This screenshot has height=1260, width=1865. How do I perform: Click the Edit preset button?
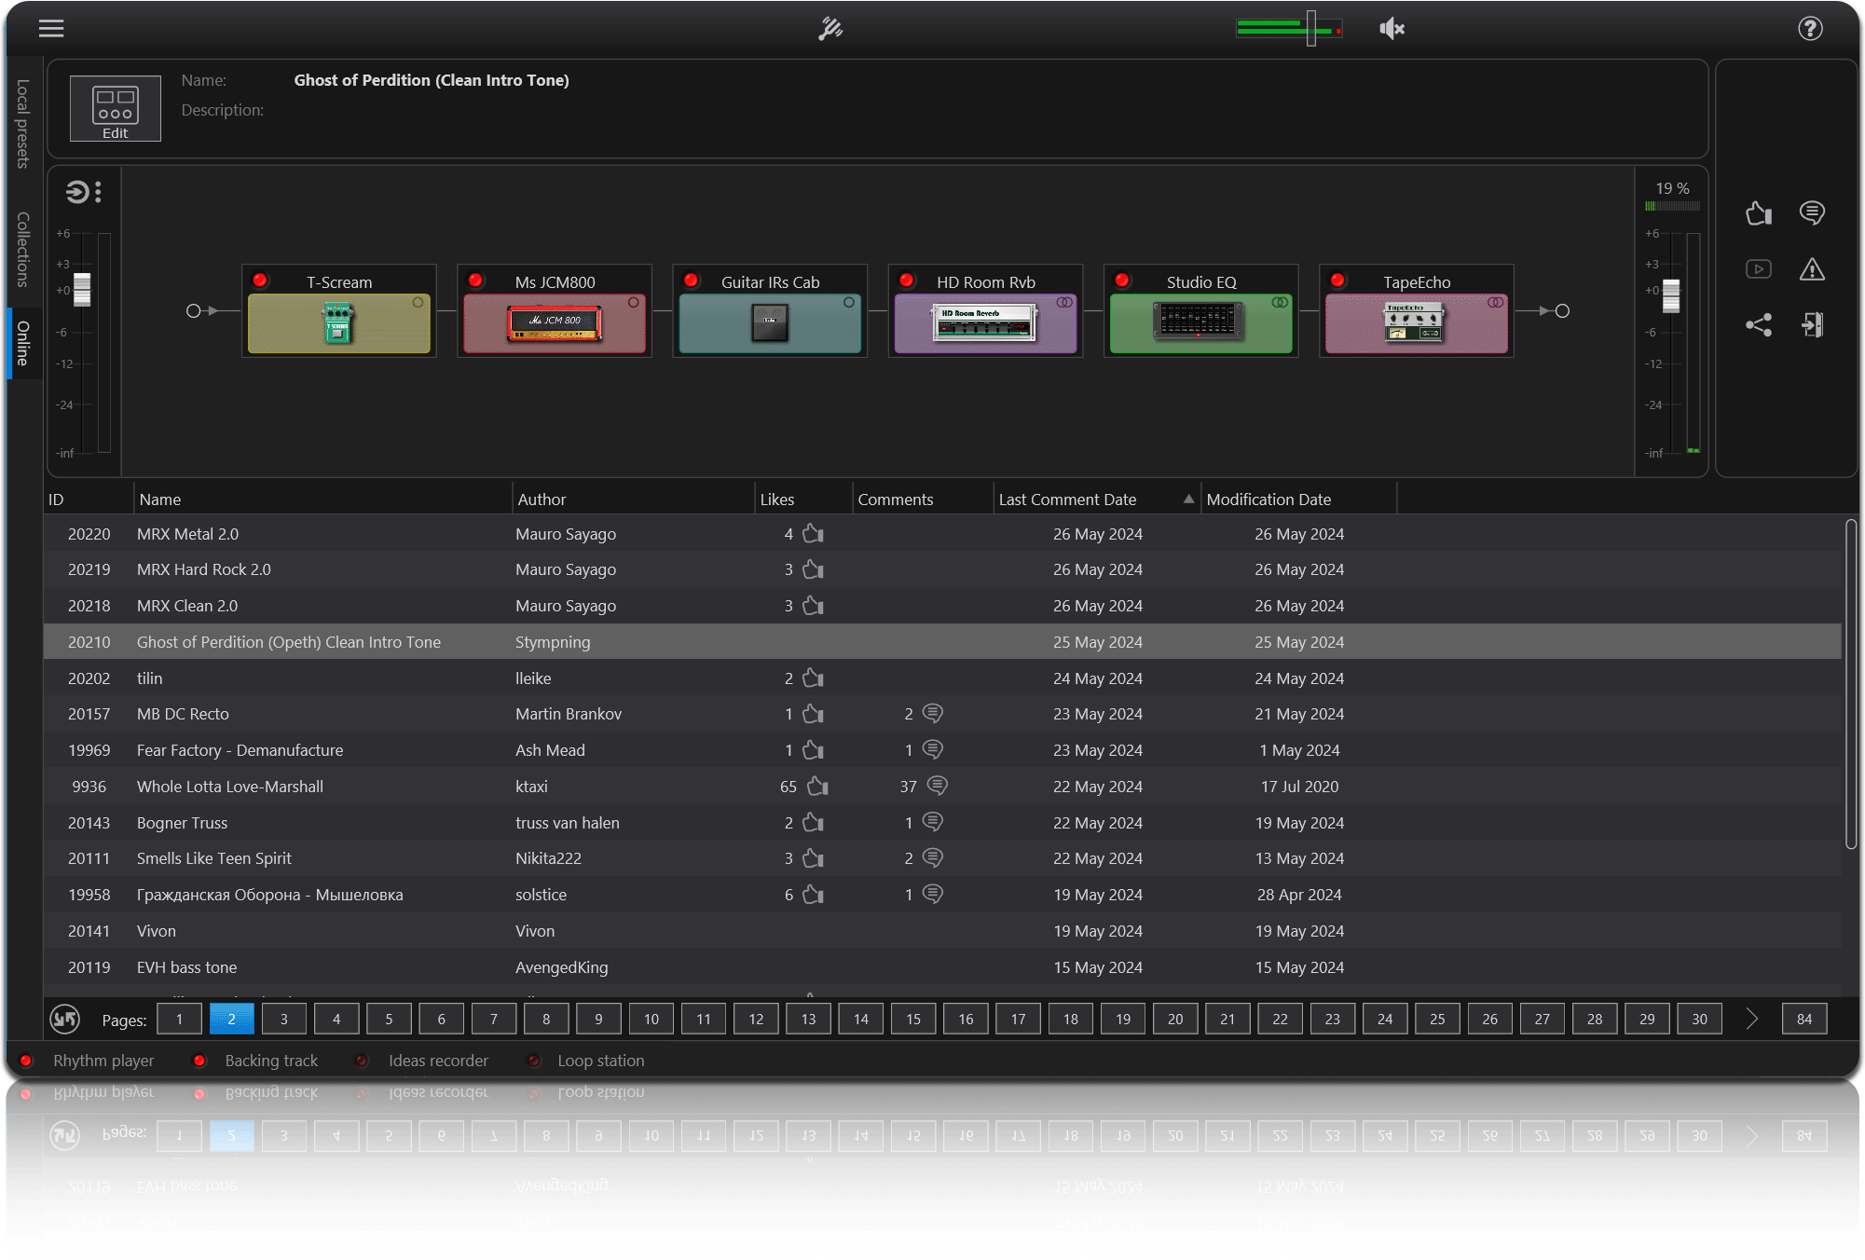[116, 109]
